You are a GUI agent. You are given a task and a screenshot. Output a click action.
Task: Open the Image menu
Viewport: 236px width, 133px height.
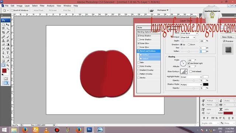tap(20, 6)
